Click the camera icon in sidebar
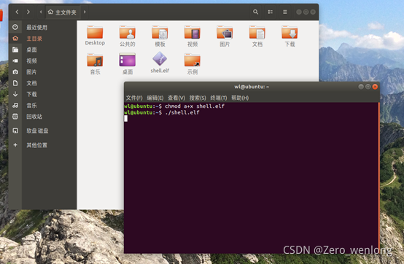This screenshot has width=404, height=264. tap(15, 72)
